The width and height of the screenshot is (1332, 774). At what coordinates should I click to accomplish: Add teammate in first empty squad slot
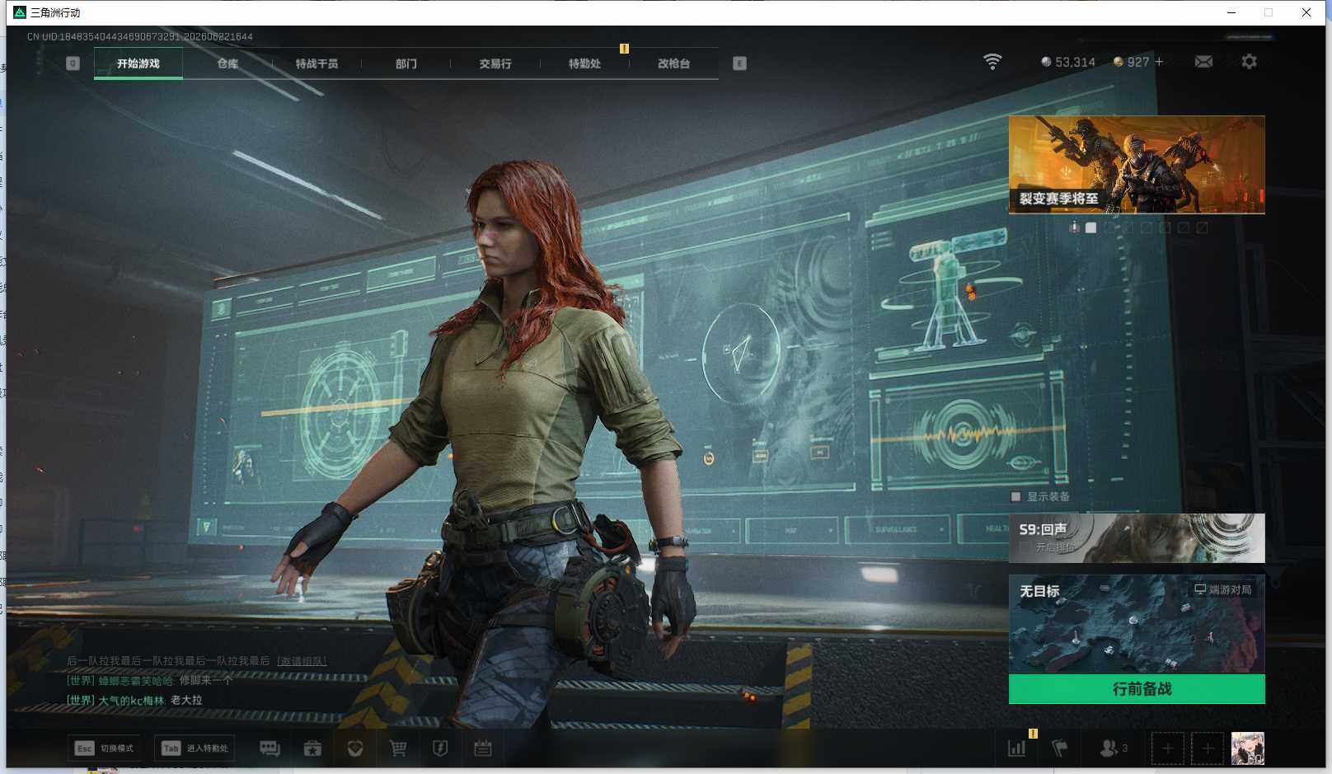pyautogui.click(x=1168, y=748)
